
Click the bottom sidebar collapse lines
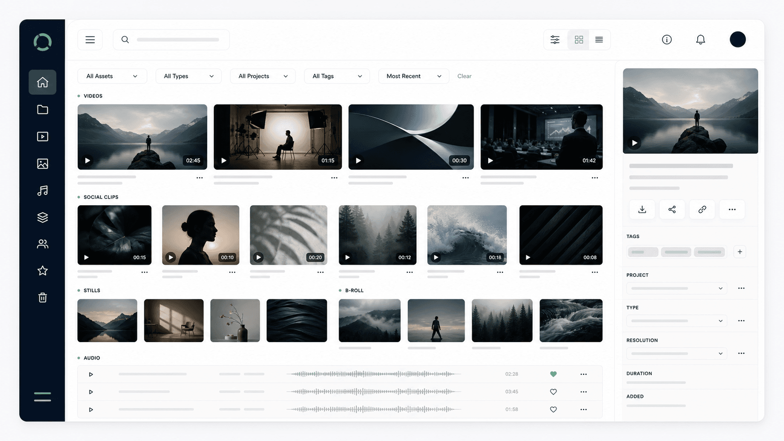(42, 397)
